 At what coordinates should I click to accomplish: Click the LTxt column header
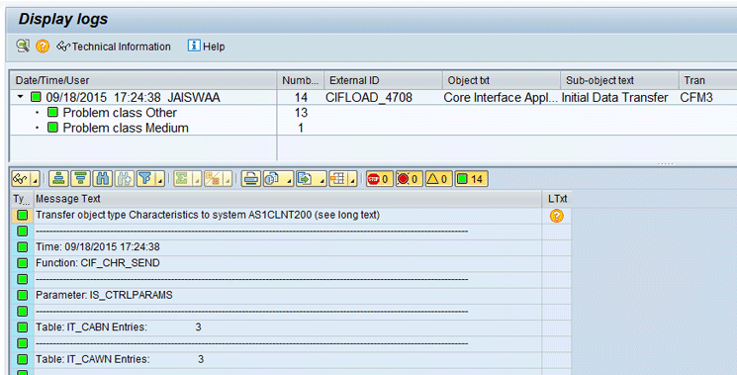coord(557,199)
